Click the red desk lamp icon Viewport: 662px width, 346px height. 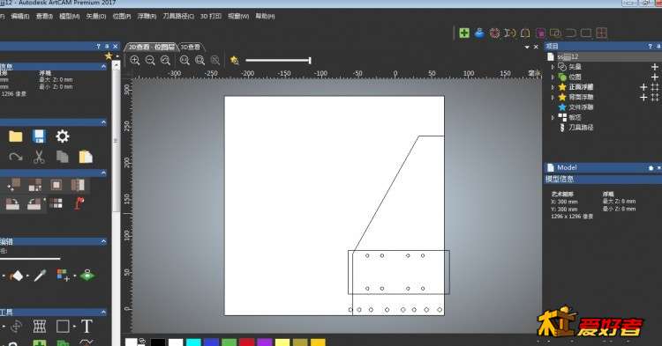[x=79, y=203]
